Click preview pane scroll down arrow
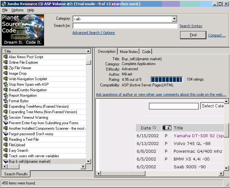 [226, 168]
